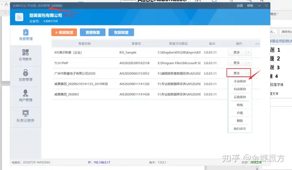The height and width of the screenshot is (170, 292).
Task: Choose 执行命令 from the dropdown menu
Action: 240,129
